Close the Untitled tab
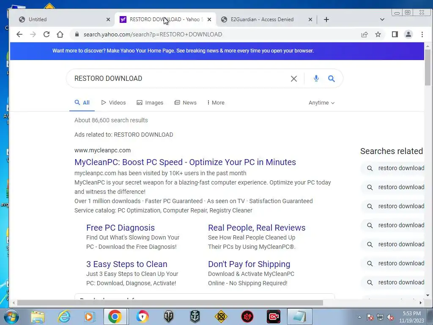 [108, 19]
